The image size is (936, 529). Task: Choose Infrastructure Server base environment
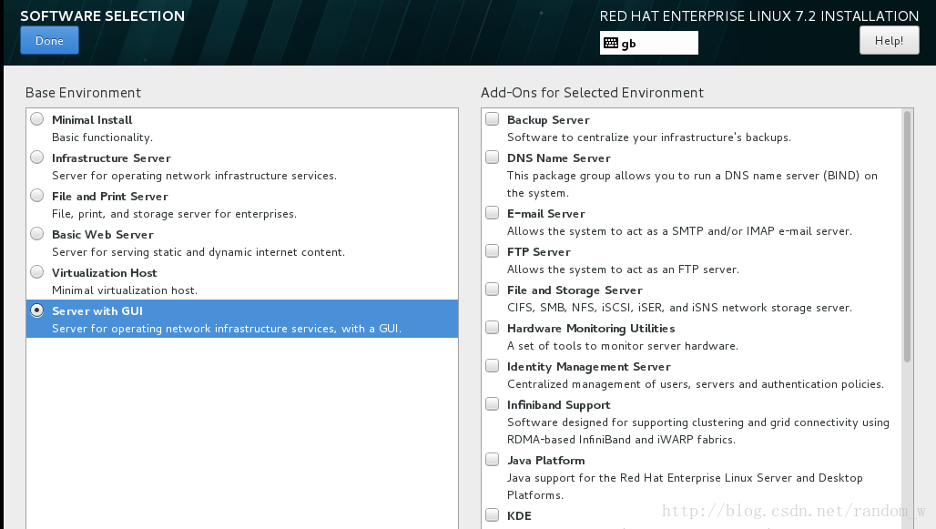pos(37,158)
